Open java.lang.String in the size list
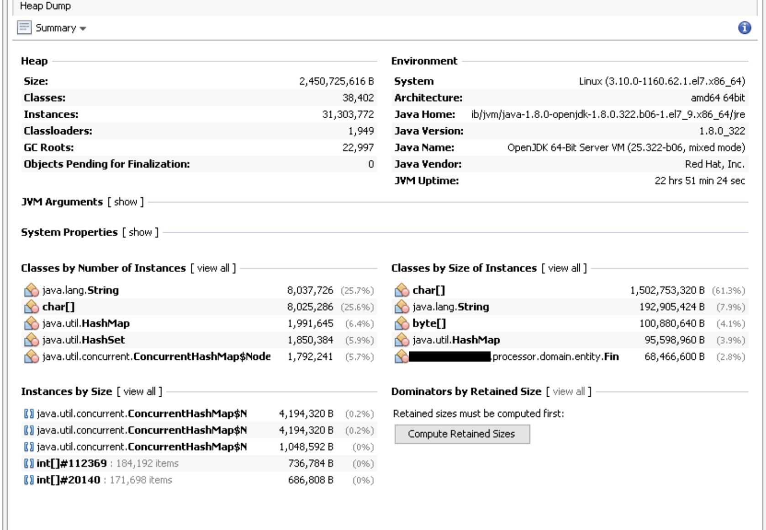The width and height of the screenshot is (766, 530). [x=451, y=307]
